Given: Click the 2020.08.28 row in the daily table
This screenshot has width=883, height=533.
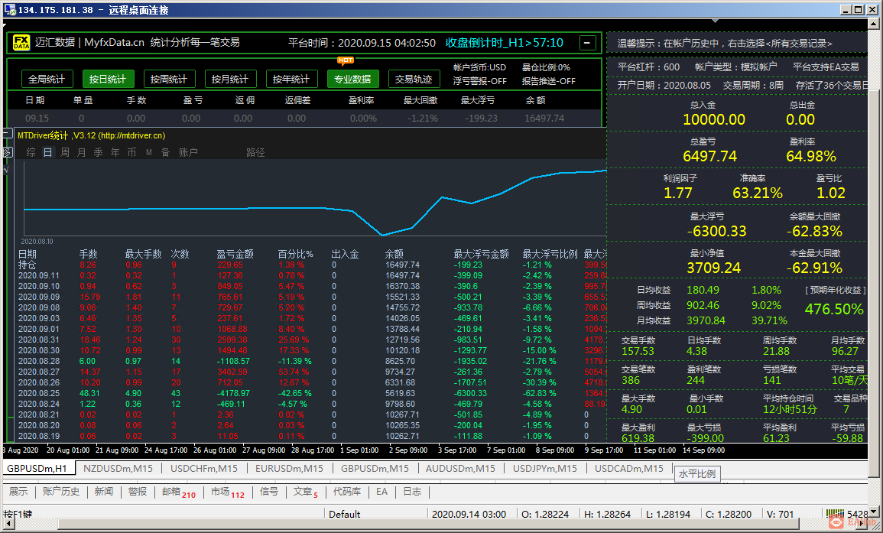Looking at the screenshot, I should pos(311,361).
